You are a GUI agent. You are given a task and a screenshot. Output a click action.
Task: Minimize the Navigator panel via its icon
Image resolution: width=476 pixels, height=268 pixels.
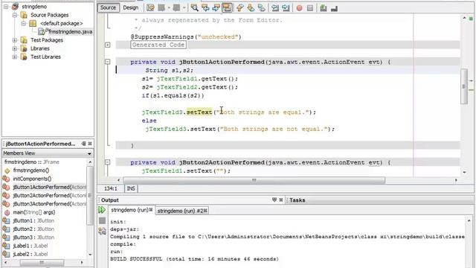84,144
